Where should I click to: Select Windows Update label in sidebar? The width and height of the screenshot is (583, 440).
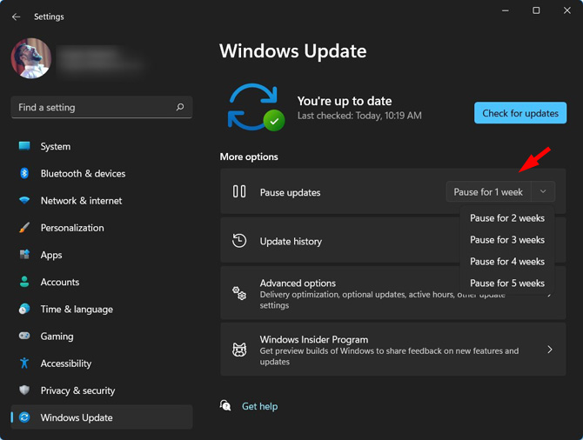[77, 417]
